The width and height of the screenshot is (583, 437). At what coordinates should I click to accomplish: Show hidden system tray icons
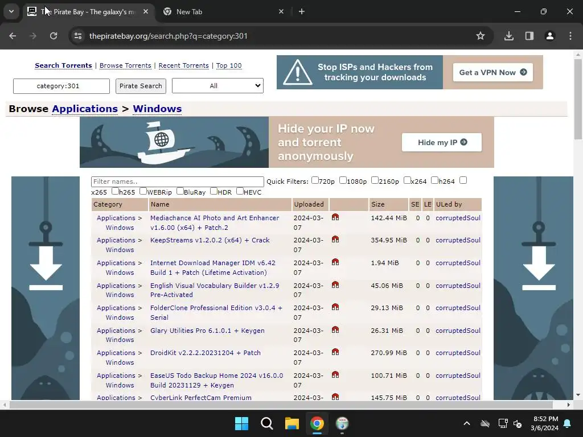[x=467, y=423]
